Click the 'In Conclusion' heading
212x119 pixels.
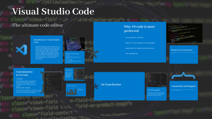pos(111,84)
